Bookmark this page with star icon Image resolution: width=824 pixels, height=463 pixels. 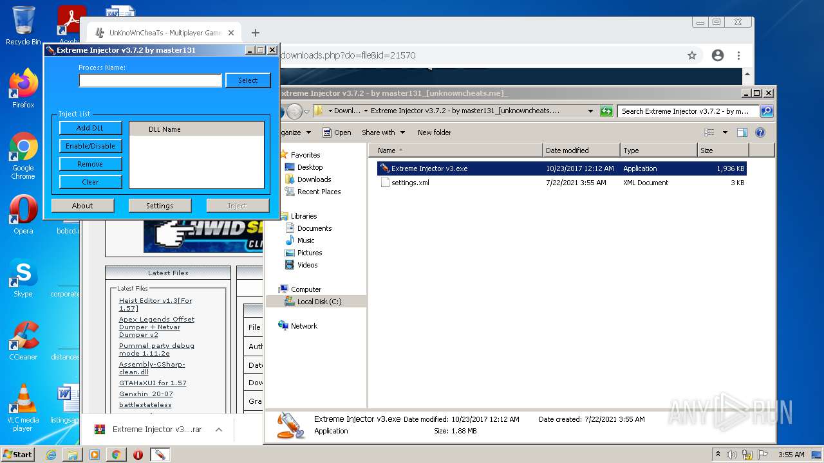(x=692, y=55)
